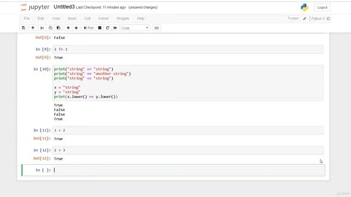Open the cell type Code dropdown
The width and height of the screenshot is (351, 197).
point(135,28)
